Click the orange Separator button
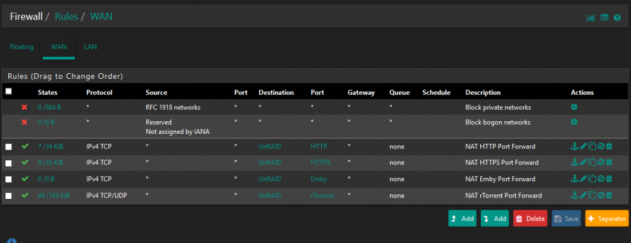The image size is (631, 243). point(607,218)
